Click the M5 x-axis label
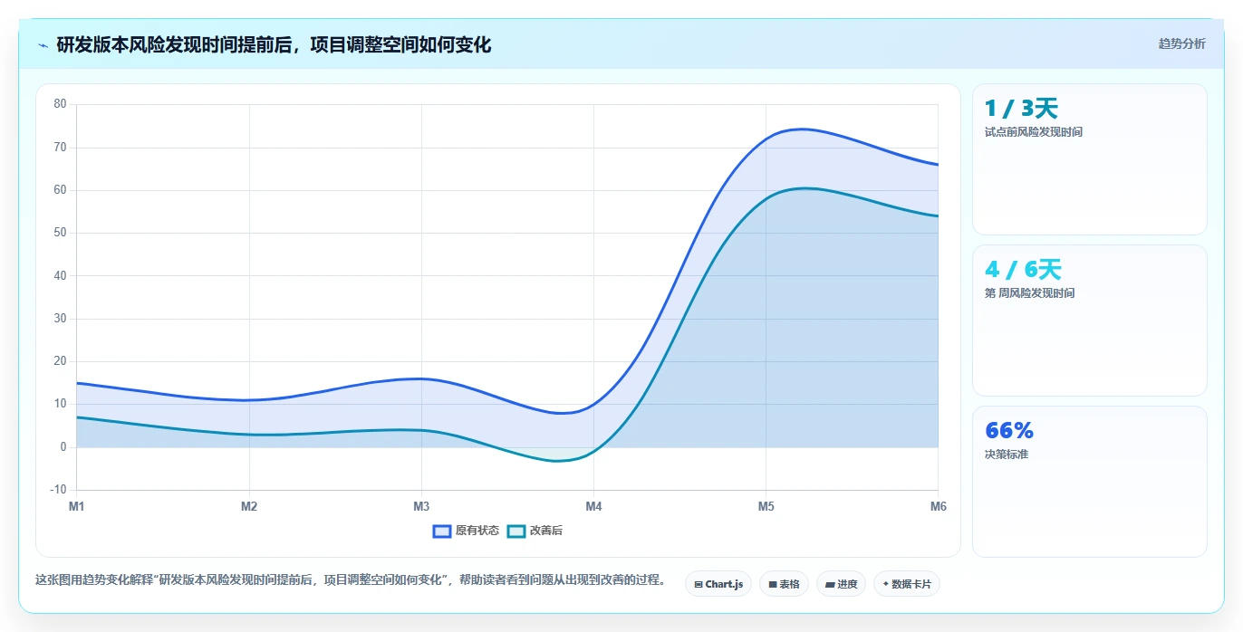Screen dimensions: 1243x632 [x=766, y=506]
